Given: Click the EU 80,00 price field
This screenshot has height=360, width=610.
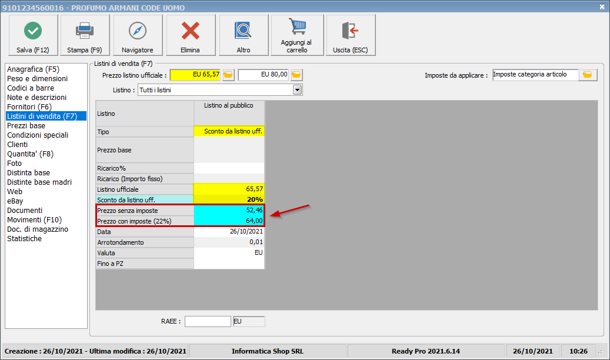Looking at the screenshot, I should click(264, 75).
